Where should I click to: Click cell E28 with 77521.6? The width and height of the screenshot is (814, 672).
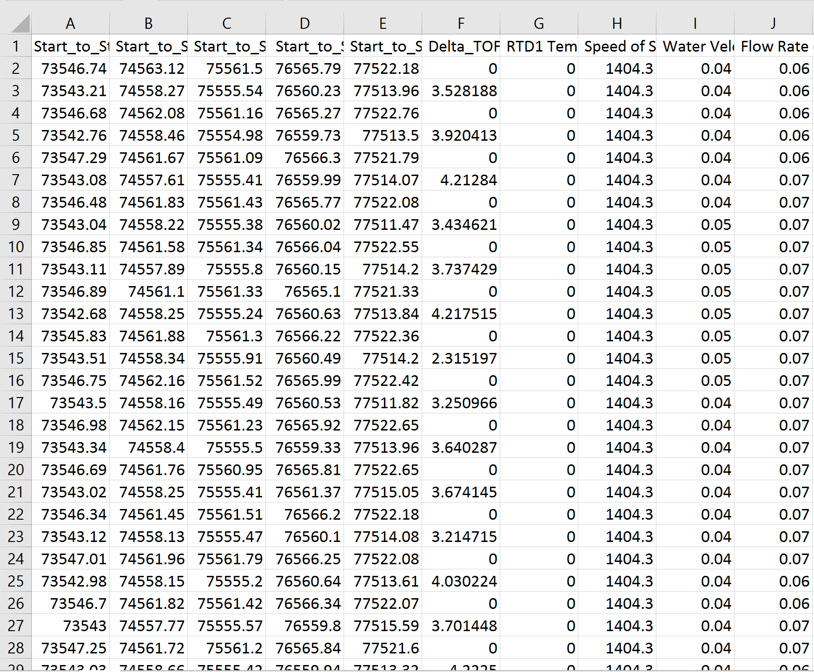point(383,648)
